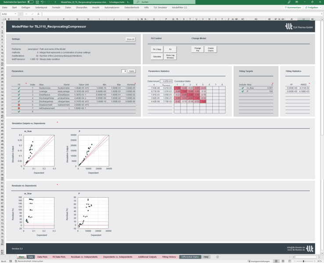Click the pen drawing icon in title bar
This screenshot has height=263, width=324.
click(289, 2)
